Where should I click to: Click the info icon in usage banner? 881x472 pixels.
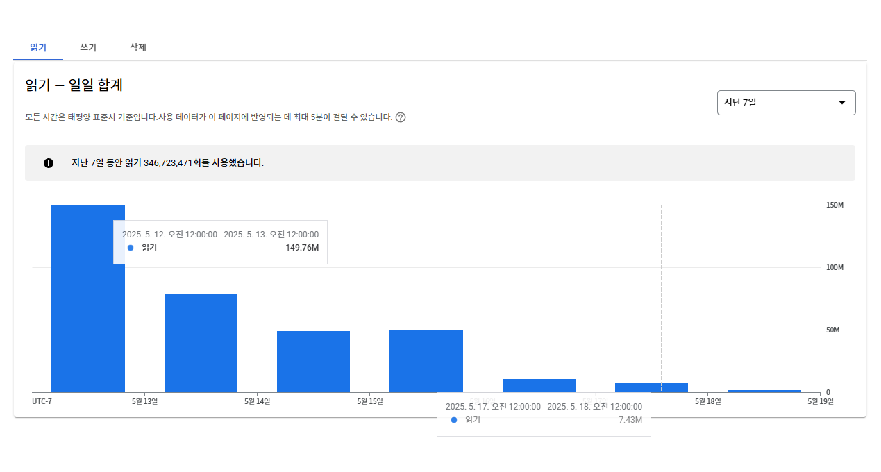click(49, 163)
